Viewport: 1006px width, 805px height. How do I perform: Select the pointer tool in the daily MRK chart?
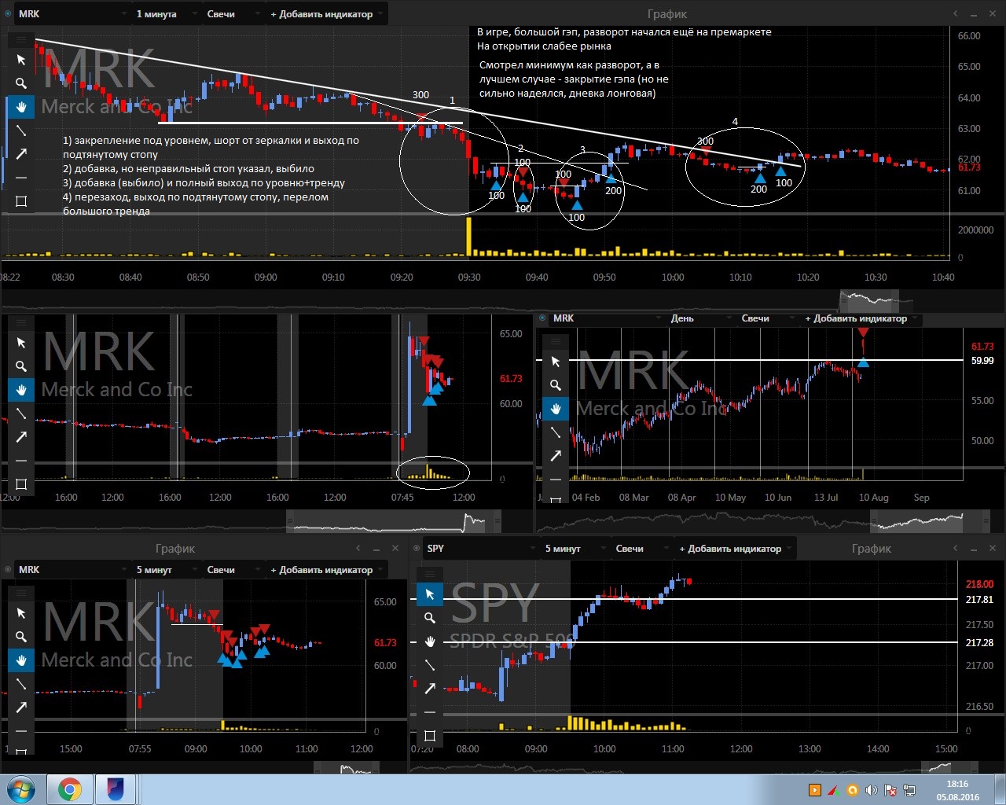556,362
